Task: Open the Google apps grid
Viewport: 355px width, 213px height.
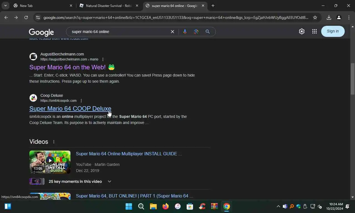Action: coord(314,31)
